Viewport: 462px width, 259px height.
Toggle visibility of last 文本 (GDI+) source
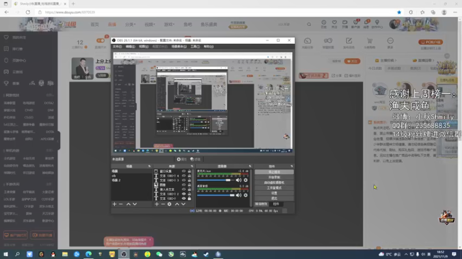(184, 199)
